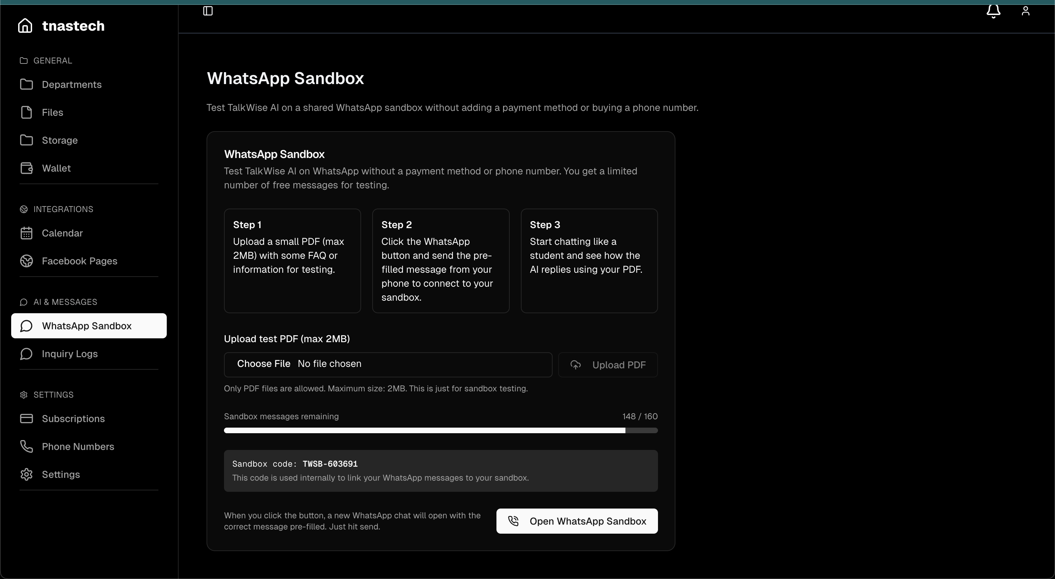Click the Open WhatsApp Sandbox button
Screen dimensions: 1055x579
[577, 521]
